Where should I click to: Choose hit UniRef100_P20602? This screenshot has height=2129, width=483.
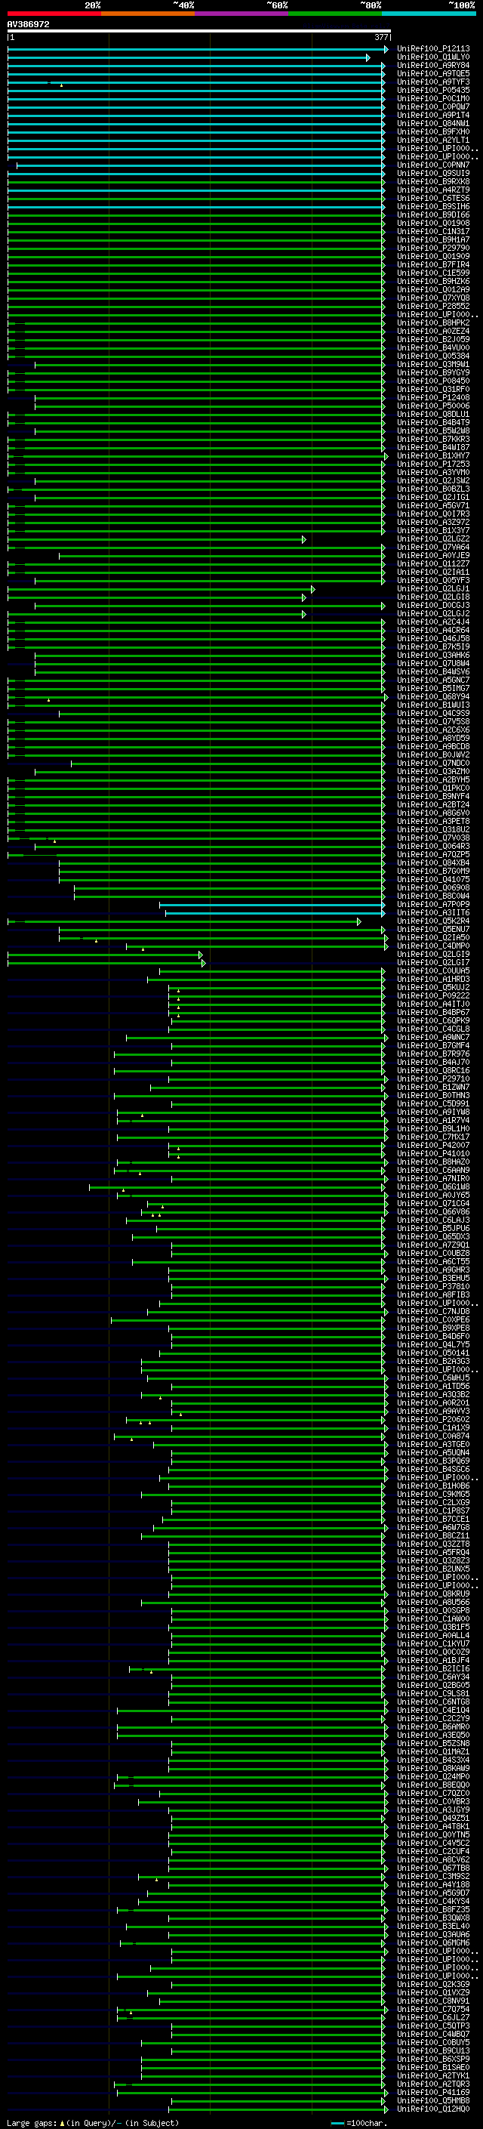click(433, 1420)
